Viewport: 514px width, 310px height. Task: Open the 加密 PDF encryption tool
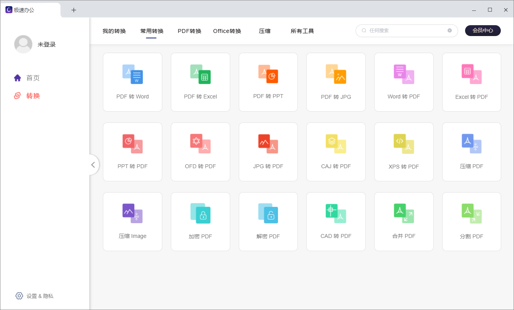click(200, 222)
